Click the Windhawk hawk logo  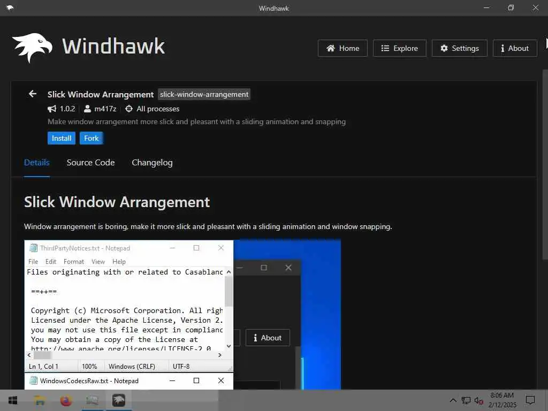32,48
